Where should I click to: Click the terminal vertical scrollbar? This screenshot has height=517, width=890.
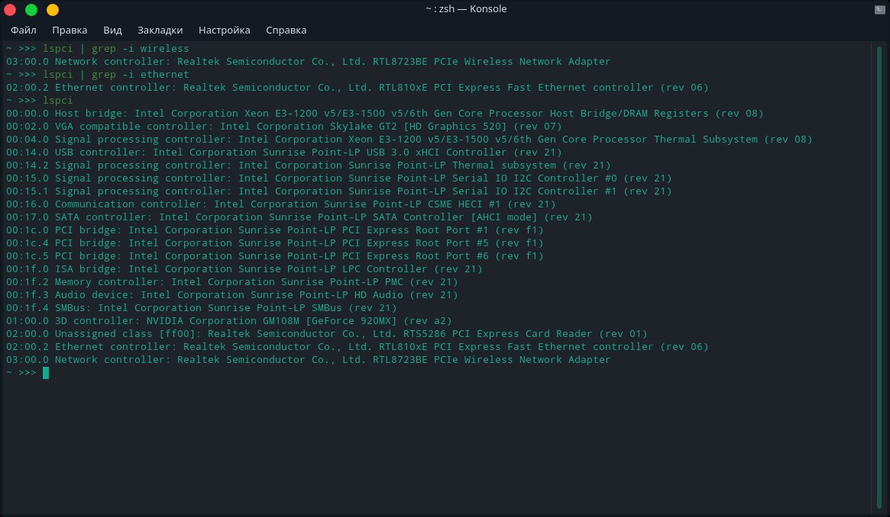(879, 276)
